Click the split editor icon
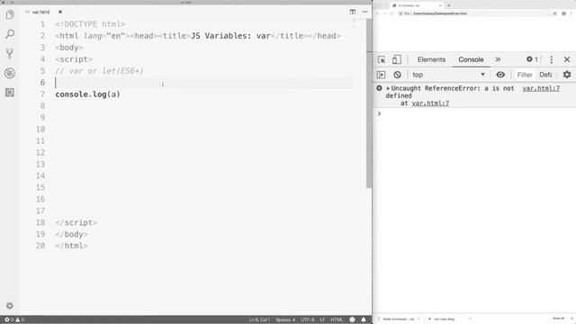Viewport: 576px width, 324px height. point(353,12)
